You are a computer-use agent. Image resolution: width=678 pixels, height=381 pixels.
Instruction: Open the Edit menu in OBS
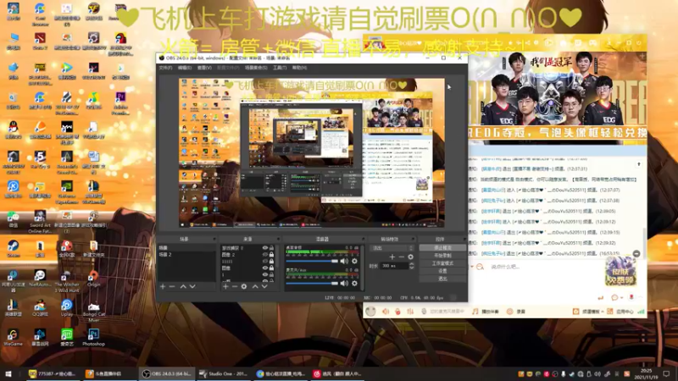point(185,68)
